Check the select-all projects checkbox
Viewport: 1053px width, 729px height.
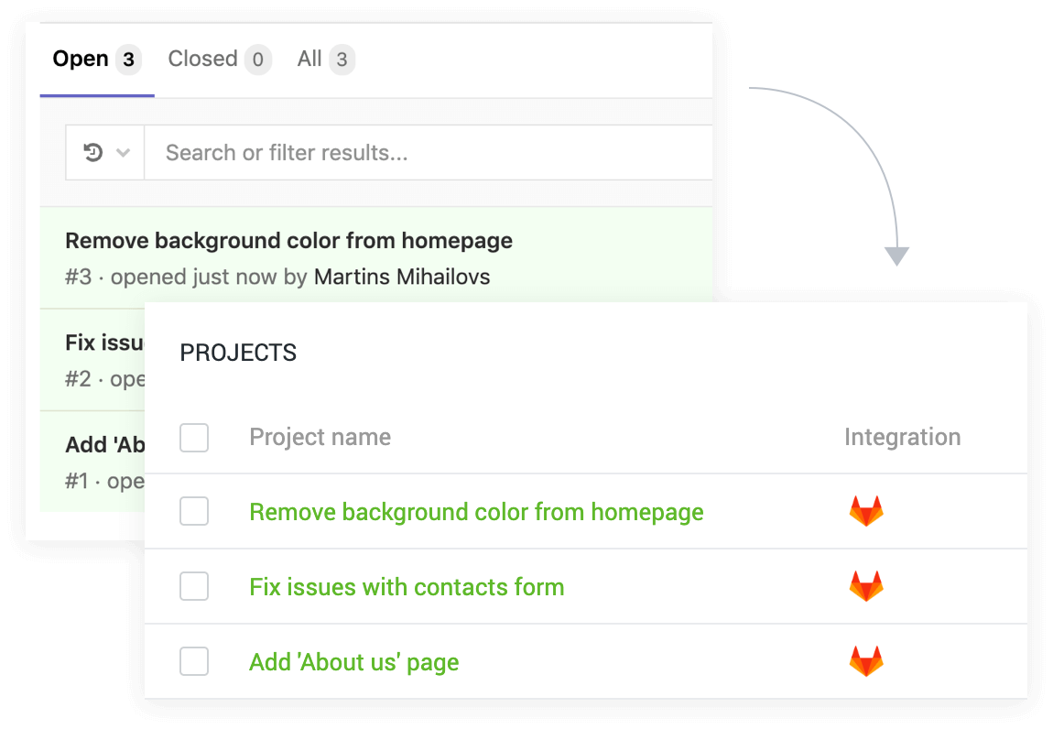tap(193, 438)
